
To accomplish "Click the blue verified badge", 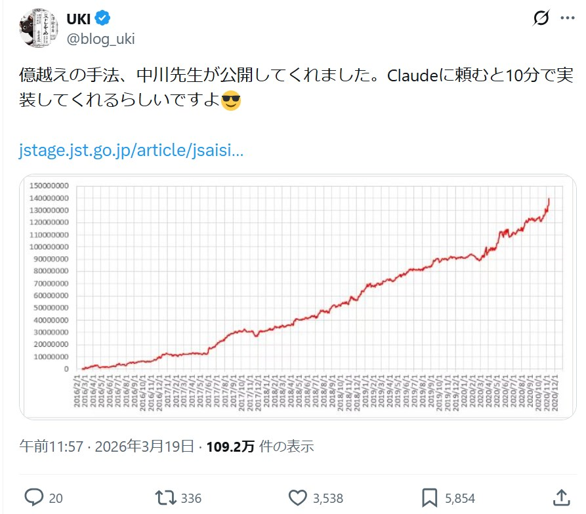I will [104, 18].
